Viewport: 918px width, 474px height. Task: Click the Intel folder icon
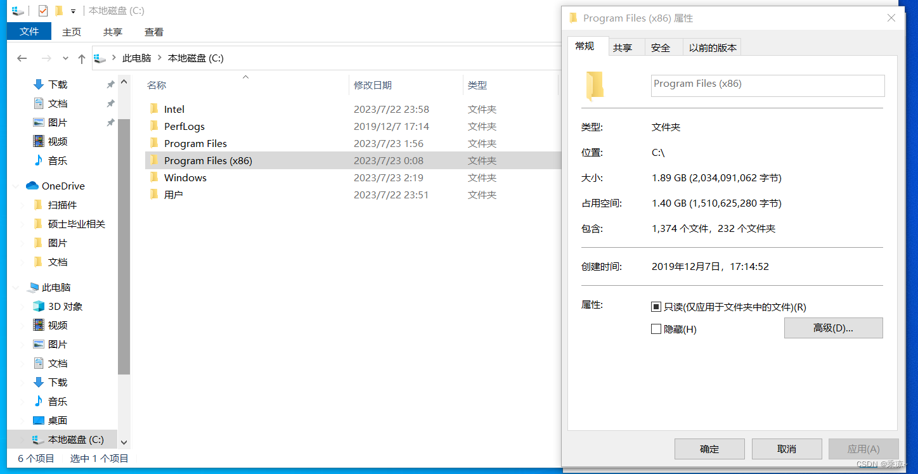153,109
